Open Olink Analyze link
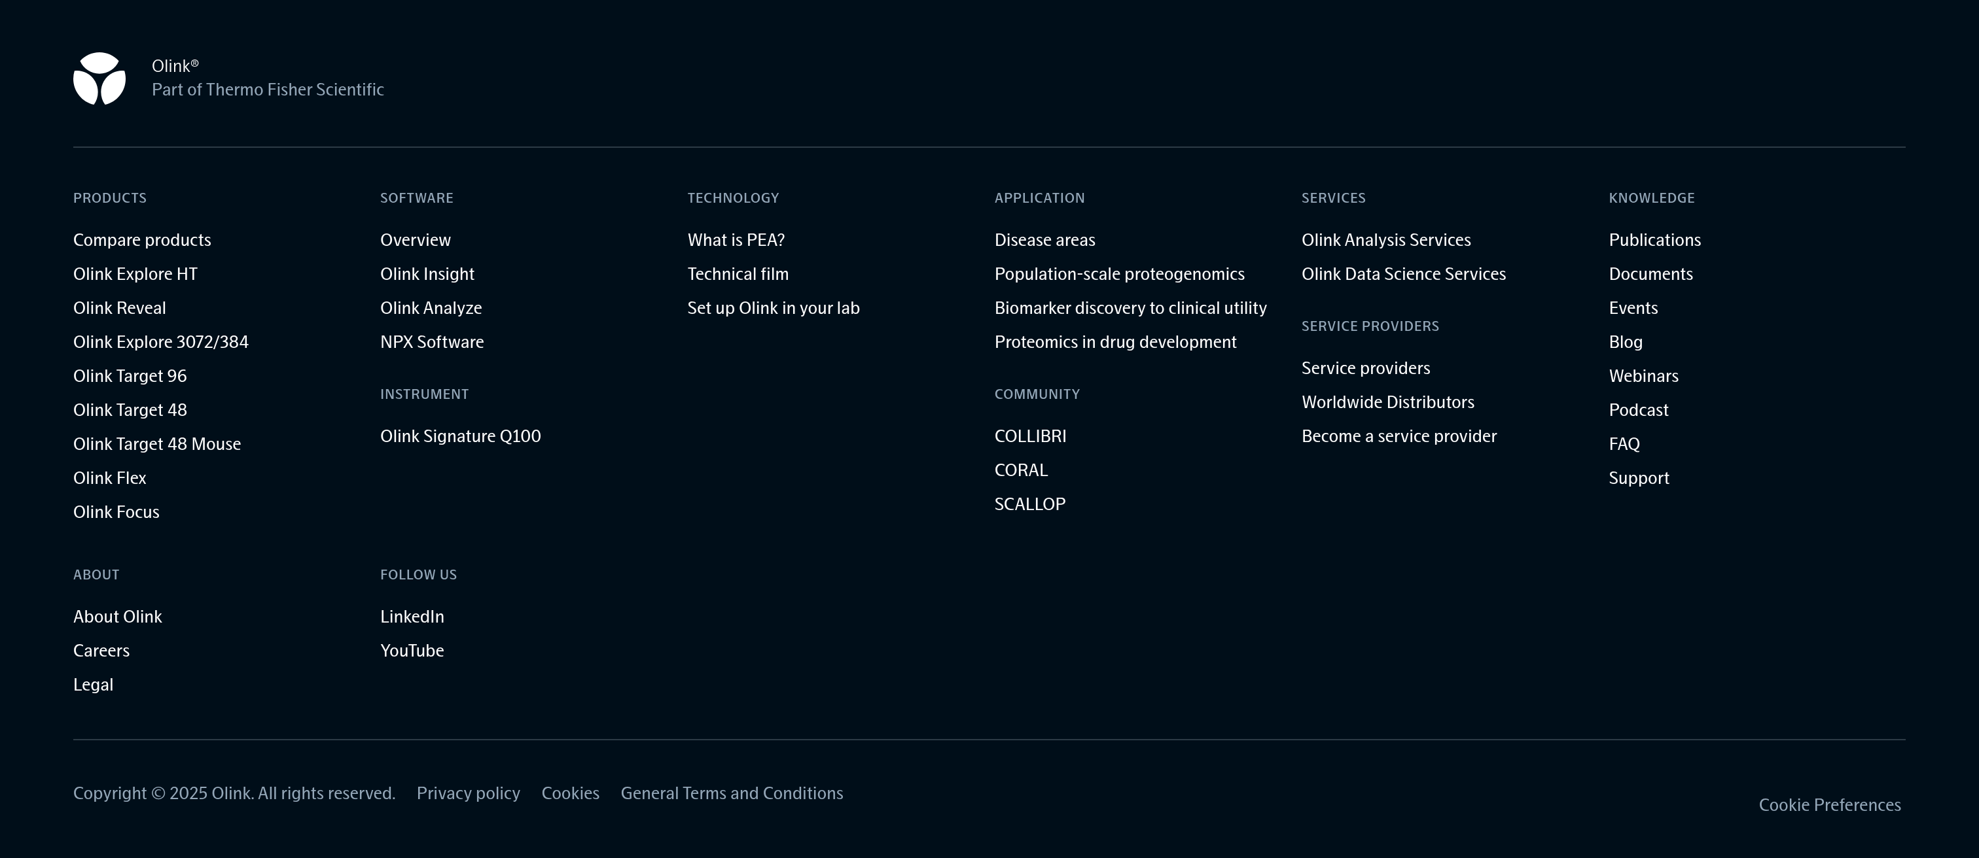 431,308
